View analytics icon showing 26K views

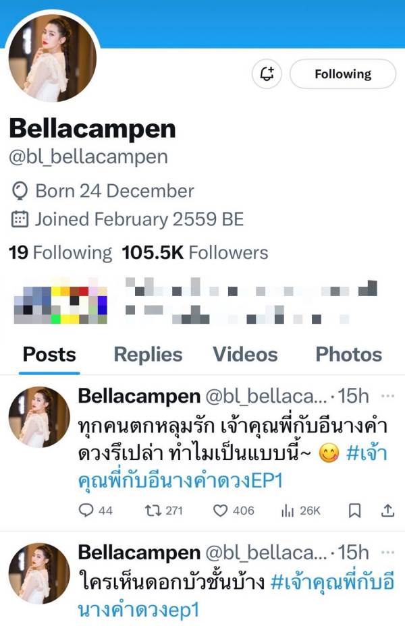(300, 510)
